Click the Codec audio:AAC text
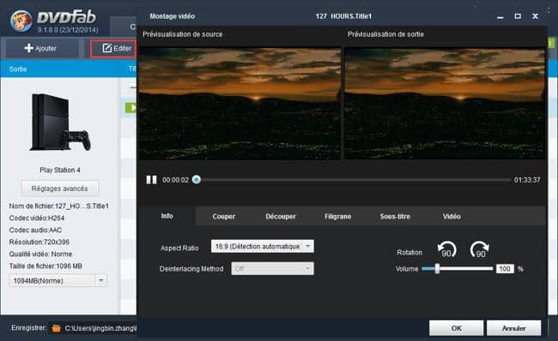Screen dimensions: 558x341 click(x=35, y=230)
